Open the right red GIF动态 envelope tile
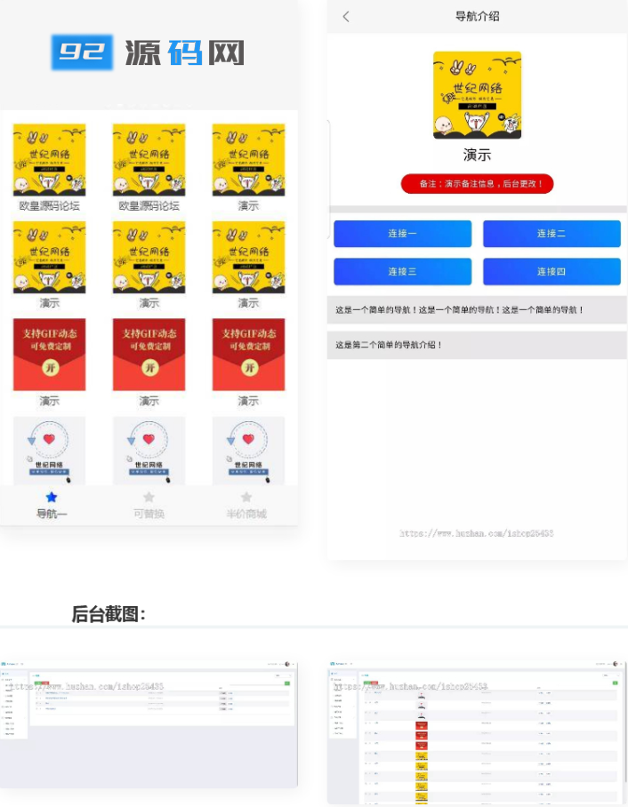The image size is (628, 807). pyautogui.click(x=248, y=355)
